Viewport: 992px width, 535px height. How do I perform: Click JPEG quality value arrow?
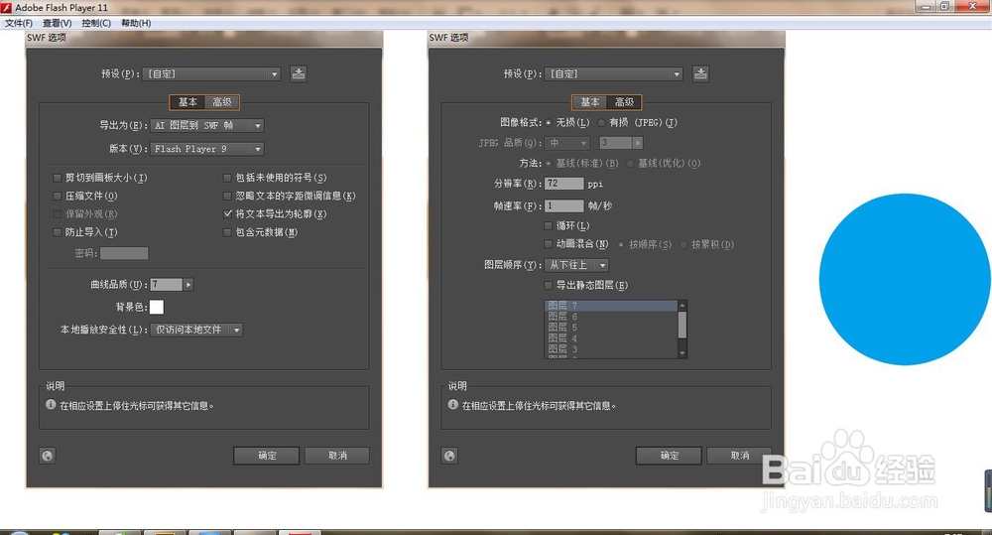click(638, 143)
